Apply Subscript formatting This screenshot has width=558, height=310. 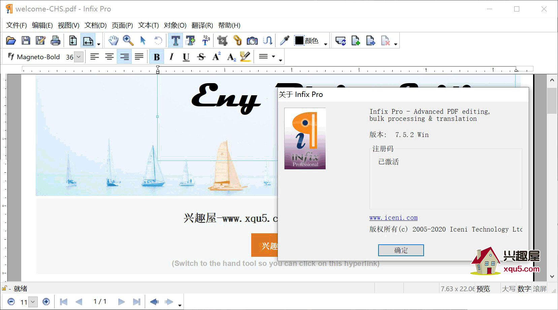pos(231,57)
